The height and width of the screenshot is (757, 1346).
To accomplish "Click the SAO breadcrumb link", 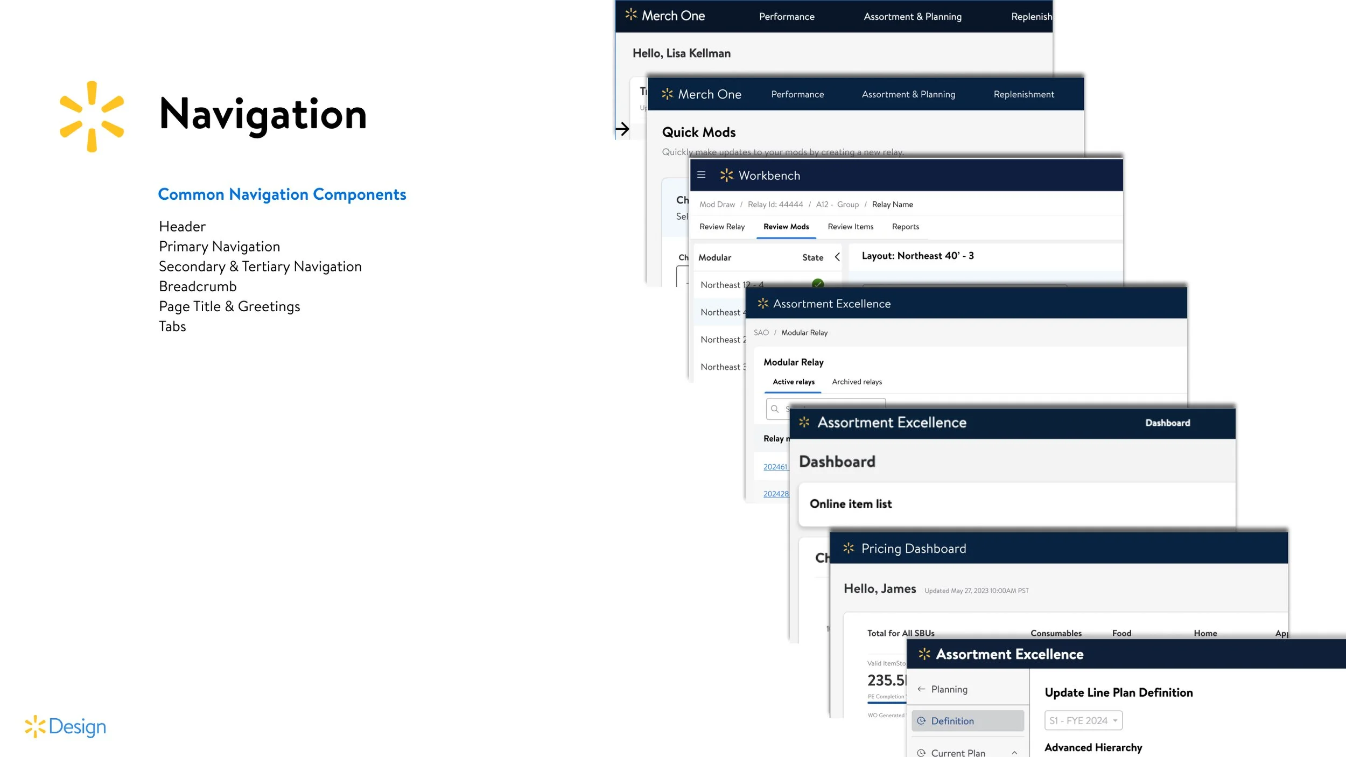I will (761, 333).
